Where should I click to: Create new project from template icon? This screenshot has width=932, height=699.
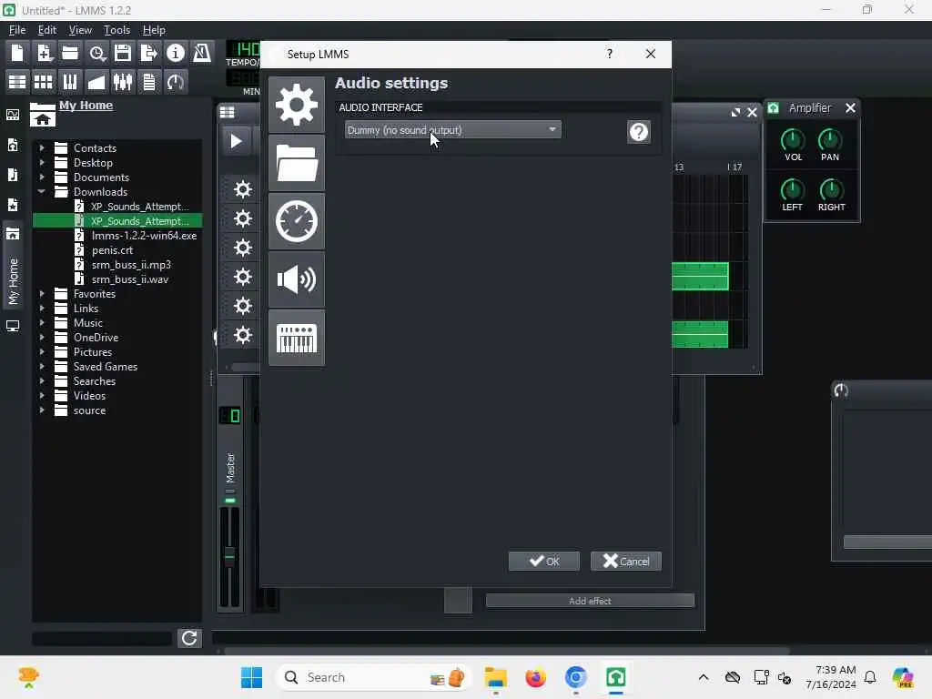coord(44,54)
